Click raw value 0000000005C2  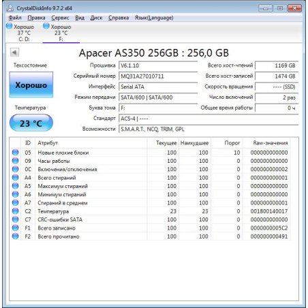click(269, 228)
